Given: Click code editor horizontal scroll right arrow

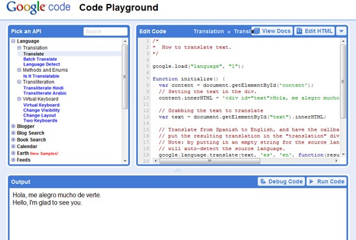Looking at the screenshot, I should coord(336,161).
